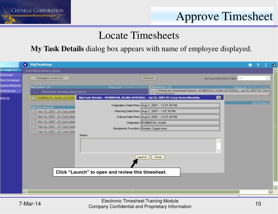Click the Edit MyMenu link

(260, 103)
